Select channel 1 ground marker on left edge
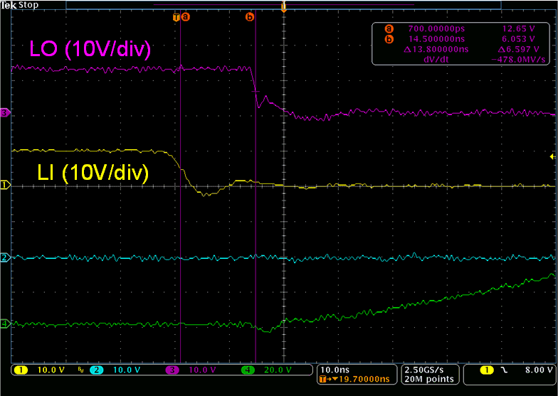Viewport: 558px width, 396px height. (5, 185)
